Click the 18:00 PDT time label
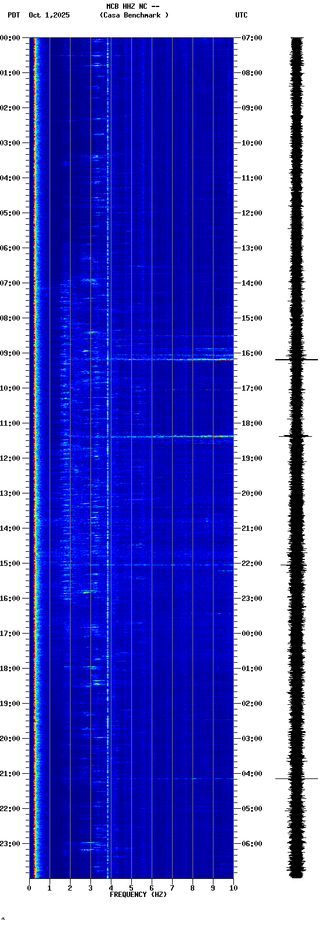This screenshot has height=925, width=322. [10, 669]
